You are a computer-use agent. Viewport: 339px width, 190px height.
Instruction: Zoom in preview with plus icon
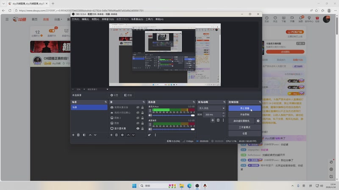(84, 89)
